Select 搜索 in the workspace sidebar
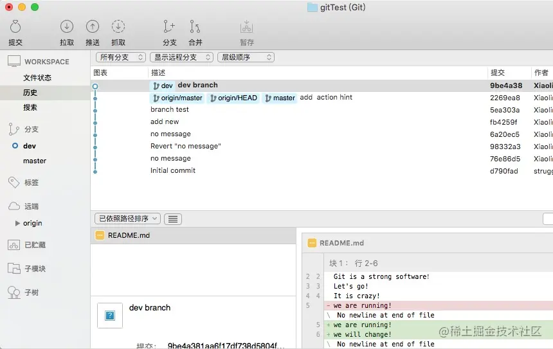Image resolution: width=553 pixels, height=349 pixels. point(30,107)
